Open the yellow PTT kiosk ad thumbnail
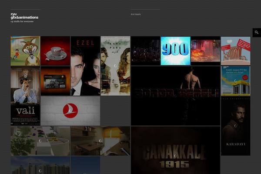 pyautogui.click(x=236, y=81)
